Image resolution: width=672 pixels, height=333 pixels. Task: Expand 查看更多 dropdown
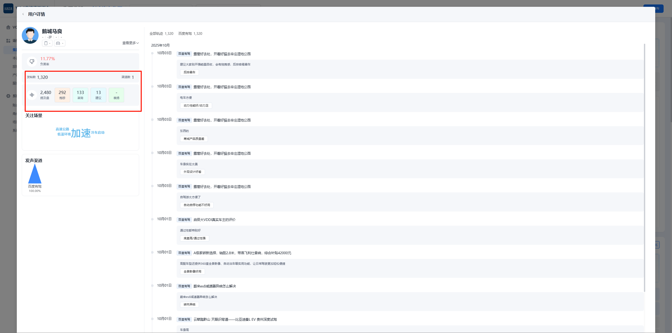coord(130,43)
